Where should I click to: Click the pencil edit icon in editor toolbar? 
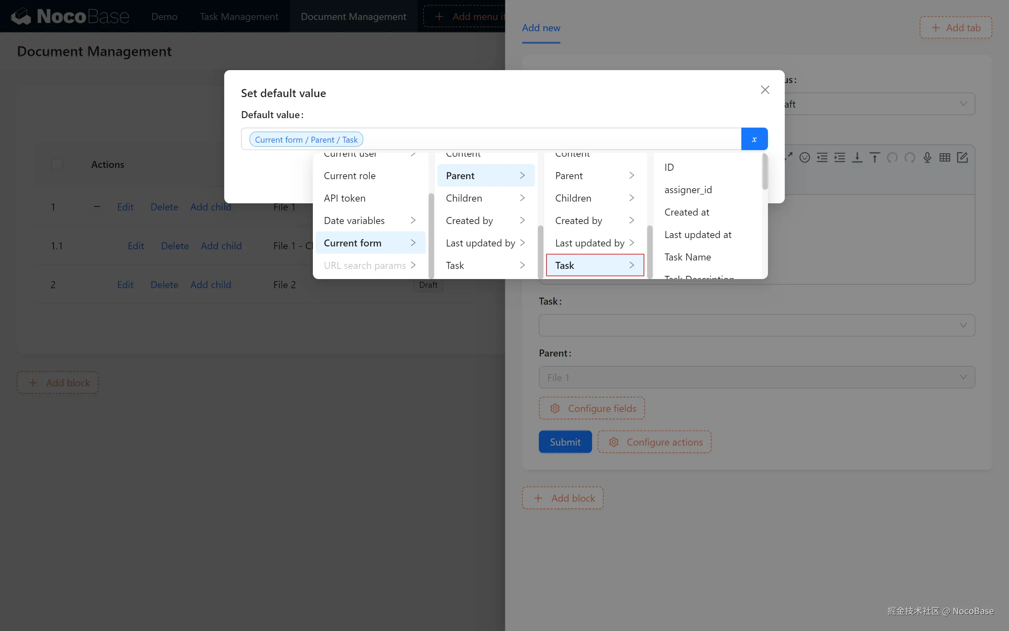pyautogui.click(x=962, y=157)
